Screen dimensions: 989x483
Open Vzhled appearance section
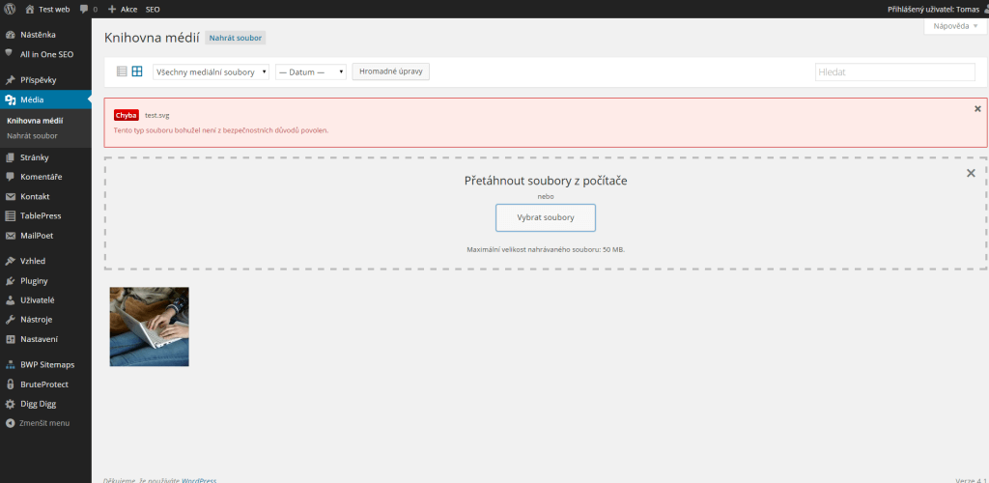33,261
